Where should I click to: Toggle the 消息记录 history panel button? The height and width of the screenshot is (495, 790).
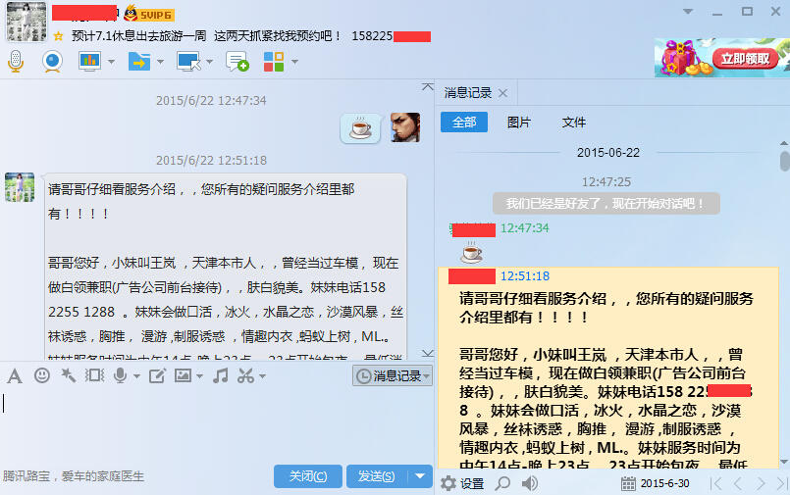click(x=392, y=375)
